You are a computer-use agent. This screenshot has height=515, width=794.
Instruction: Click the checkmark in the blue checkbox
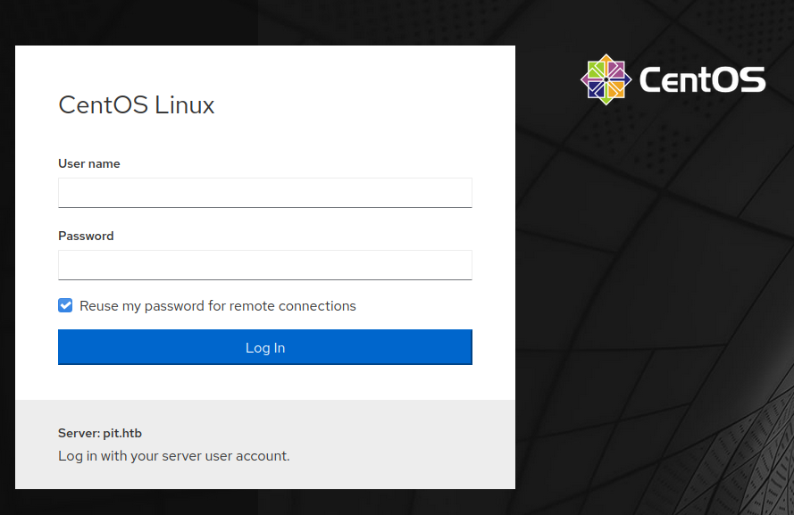(65, 305)
